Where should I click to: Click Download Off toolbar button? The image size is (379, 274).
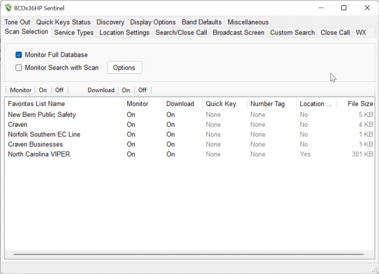pos(142,90)
